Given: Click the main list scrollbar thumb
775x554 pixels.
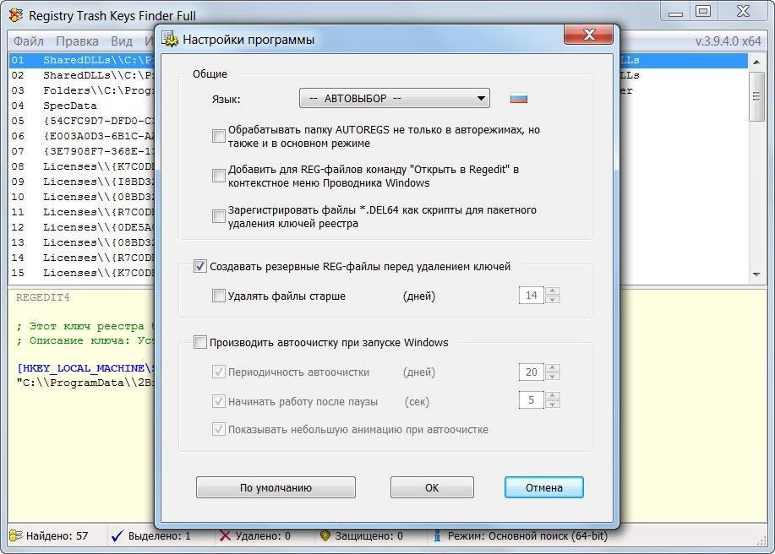Looking at the screenshot, I should tap(756, 96).
